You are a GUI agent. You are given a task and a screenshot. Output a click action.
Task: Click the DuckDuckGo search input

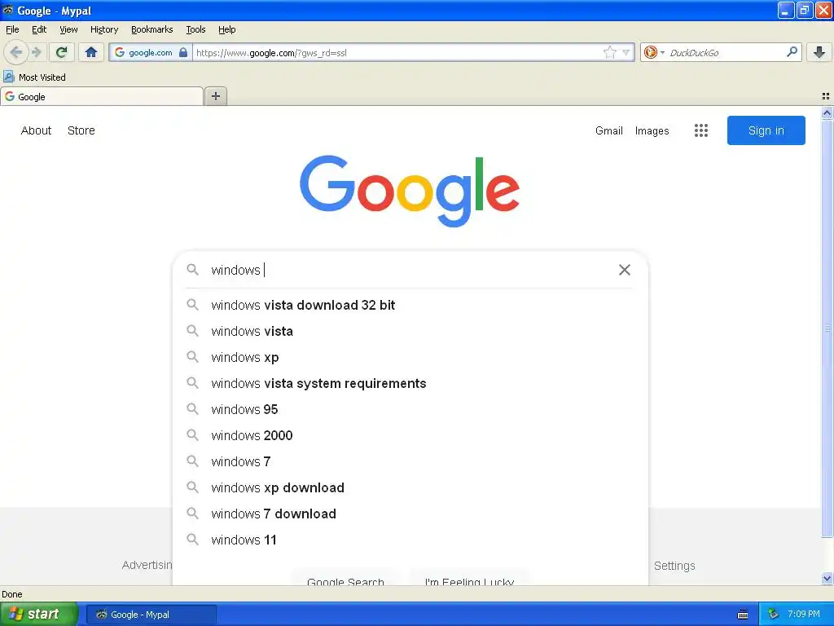pos(725,52)
